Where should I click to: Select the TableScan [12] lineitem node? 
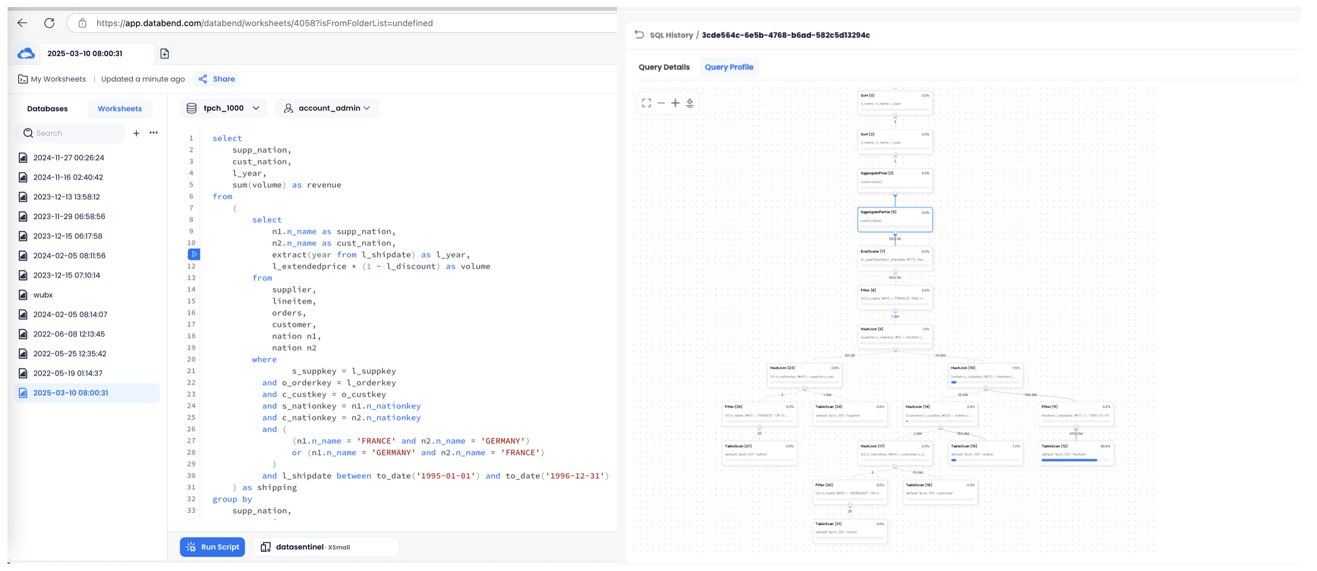coord(1076,453)
